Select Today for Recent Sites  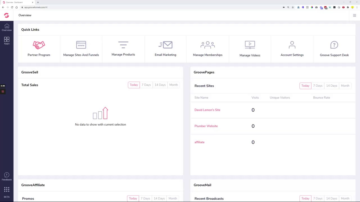point(305,86)
